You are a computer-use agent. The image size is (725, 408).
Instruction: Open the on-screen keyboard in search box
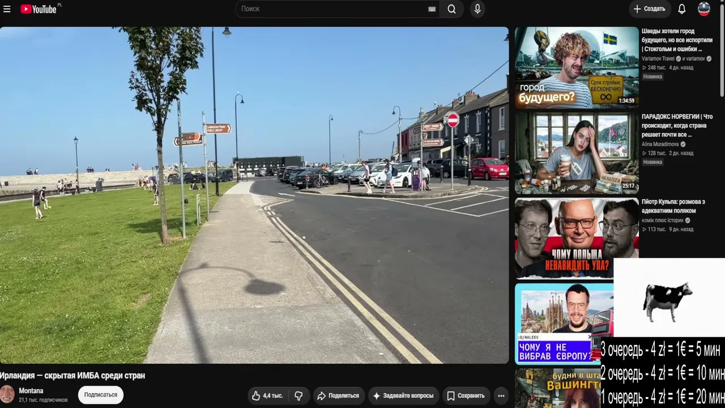432,9
